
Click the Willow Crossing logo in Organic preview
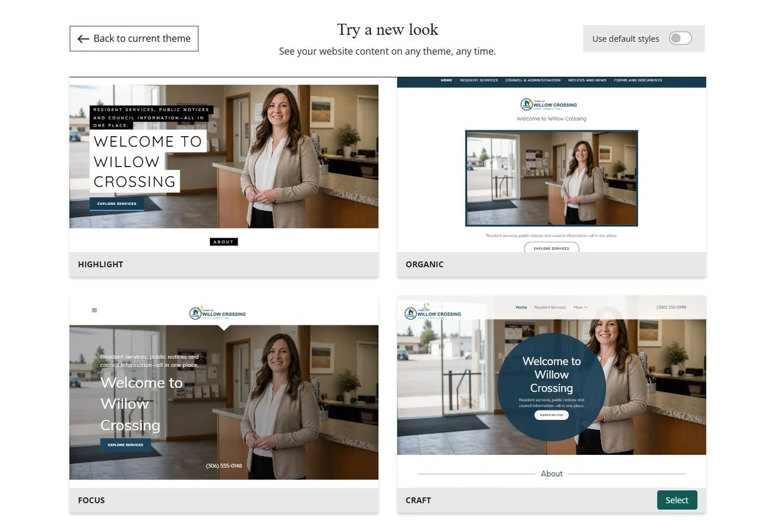tap(549, 105)
